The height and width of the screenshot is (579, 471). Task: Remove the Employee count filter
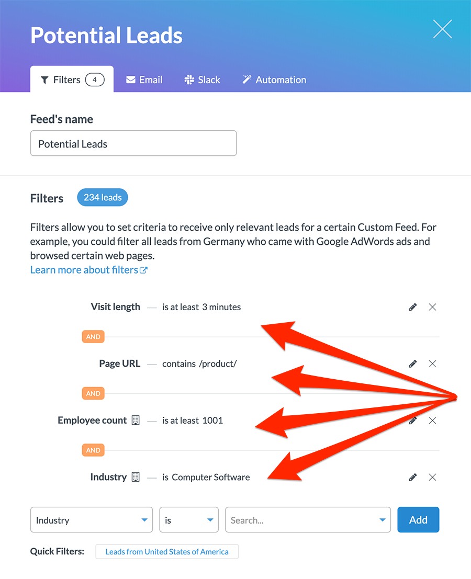(432, 420)
